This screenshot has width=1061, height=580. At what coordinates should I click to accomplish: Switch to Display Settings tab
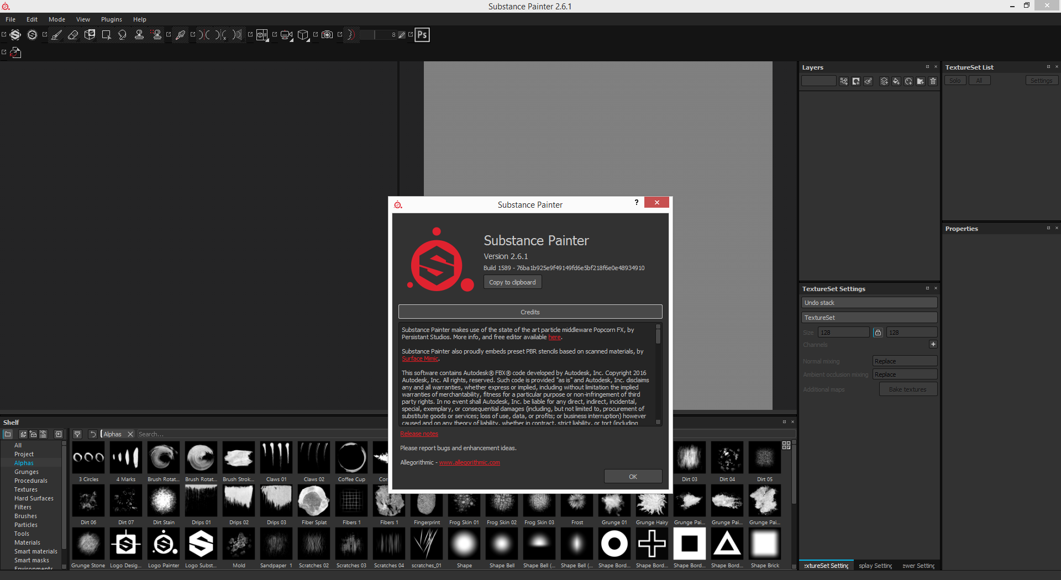click(876, 566)
